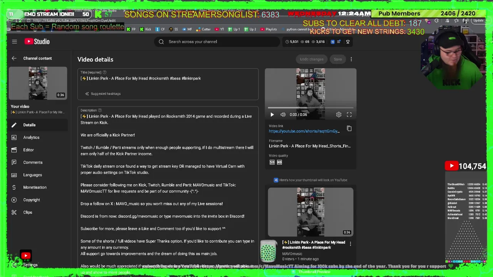
Task: Play the video preview
Action: coord(272,115)
